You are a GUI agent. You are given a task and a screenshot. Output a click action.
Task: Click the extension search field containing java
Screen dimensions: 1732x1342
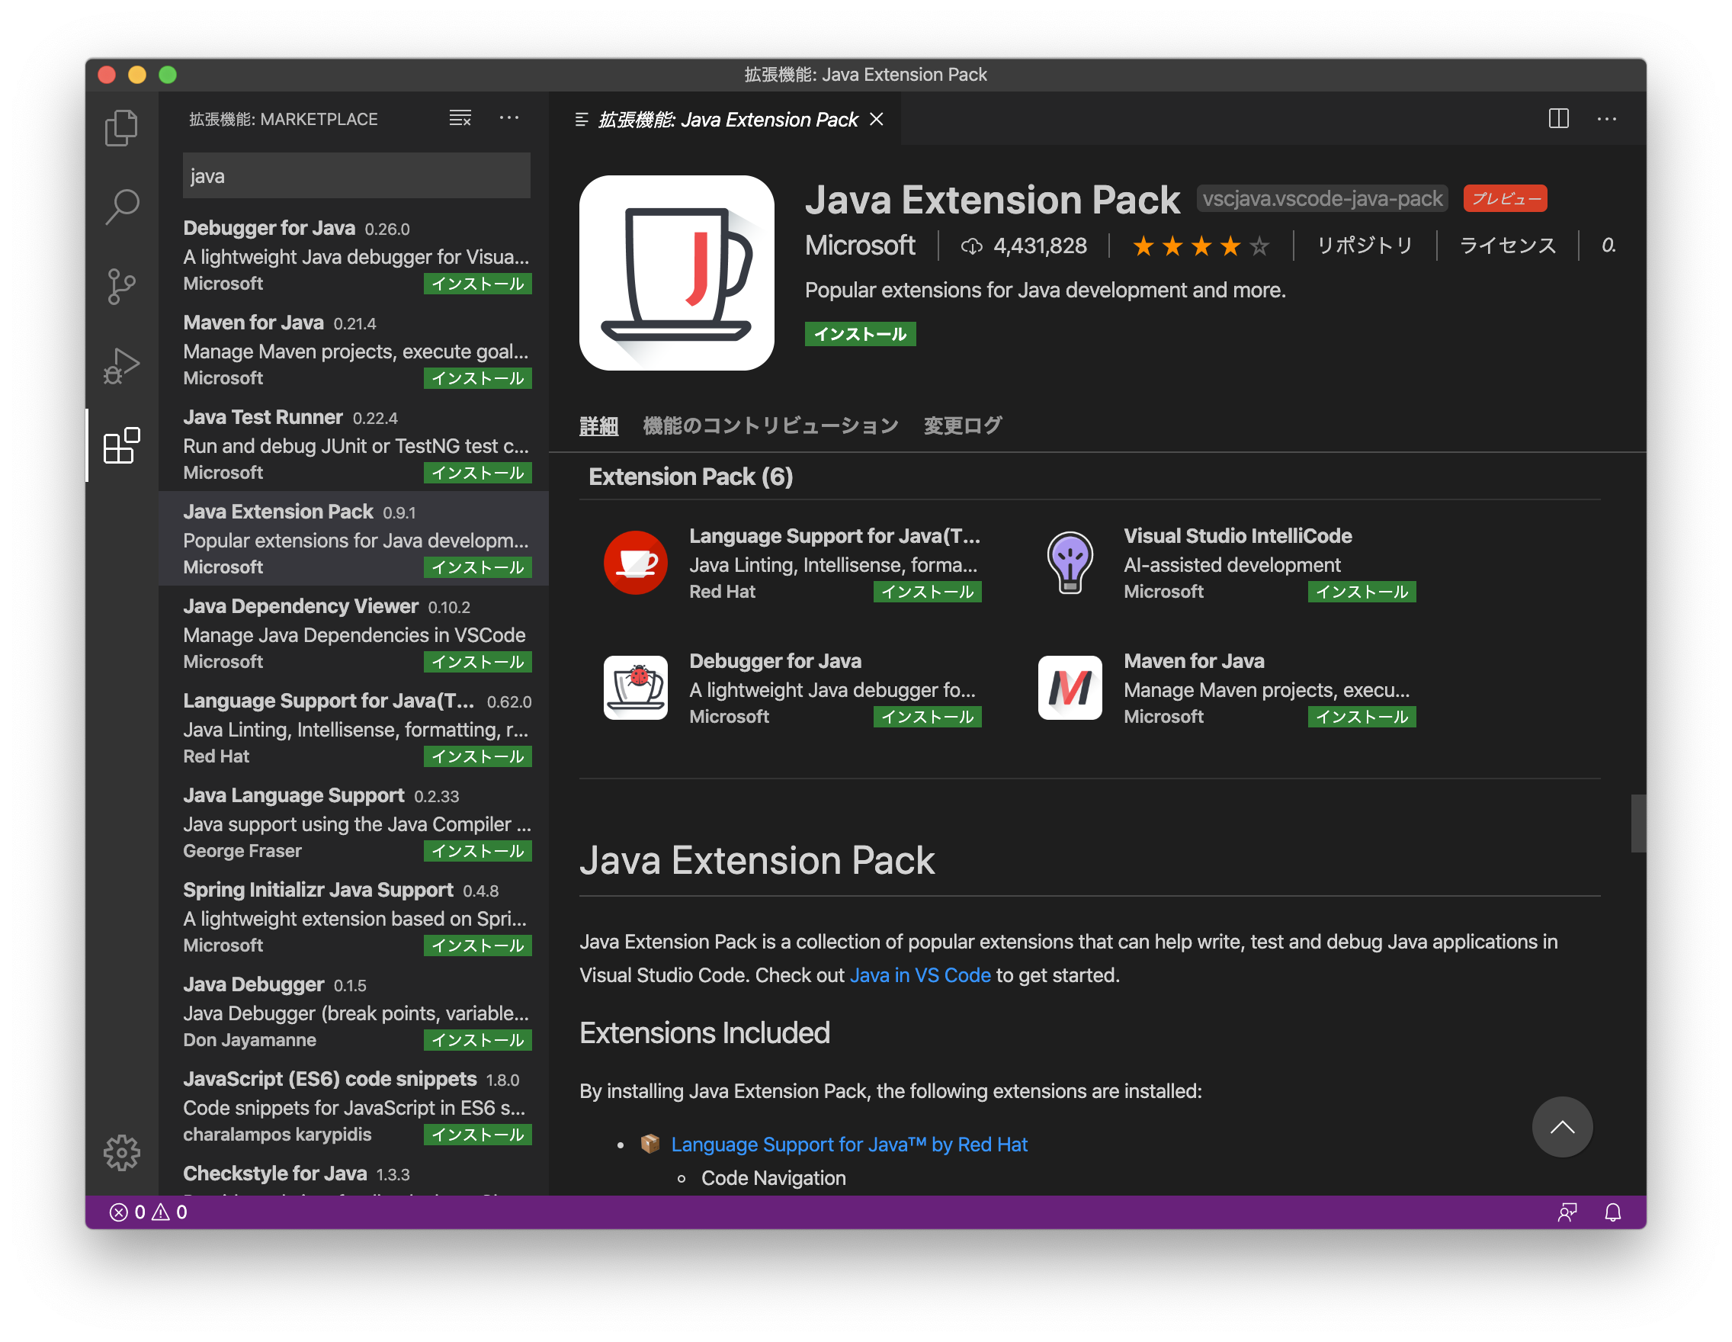click(356, 175)
